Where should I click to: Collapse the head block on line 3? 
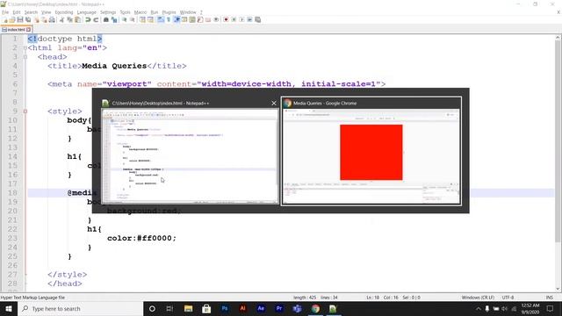[25, 57]
